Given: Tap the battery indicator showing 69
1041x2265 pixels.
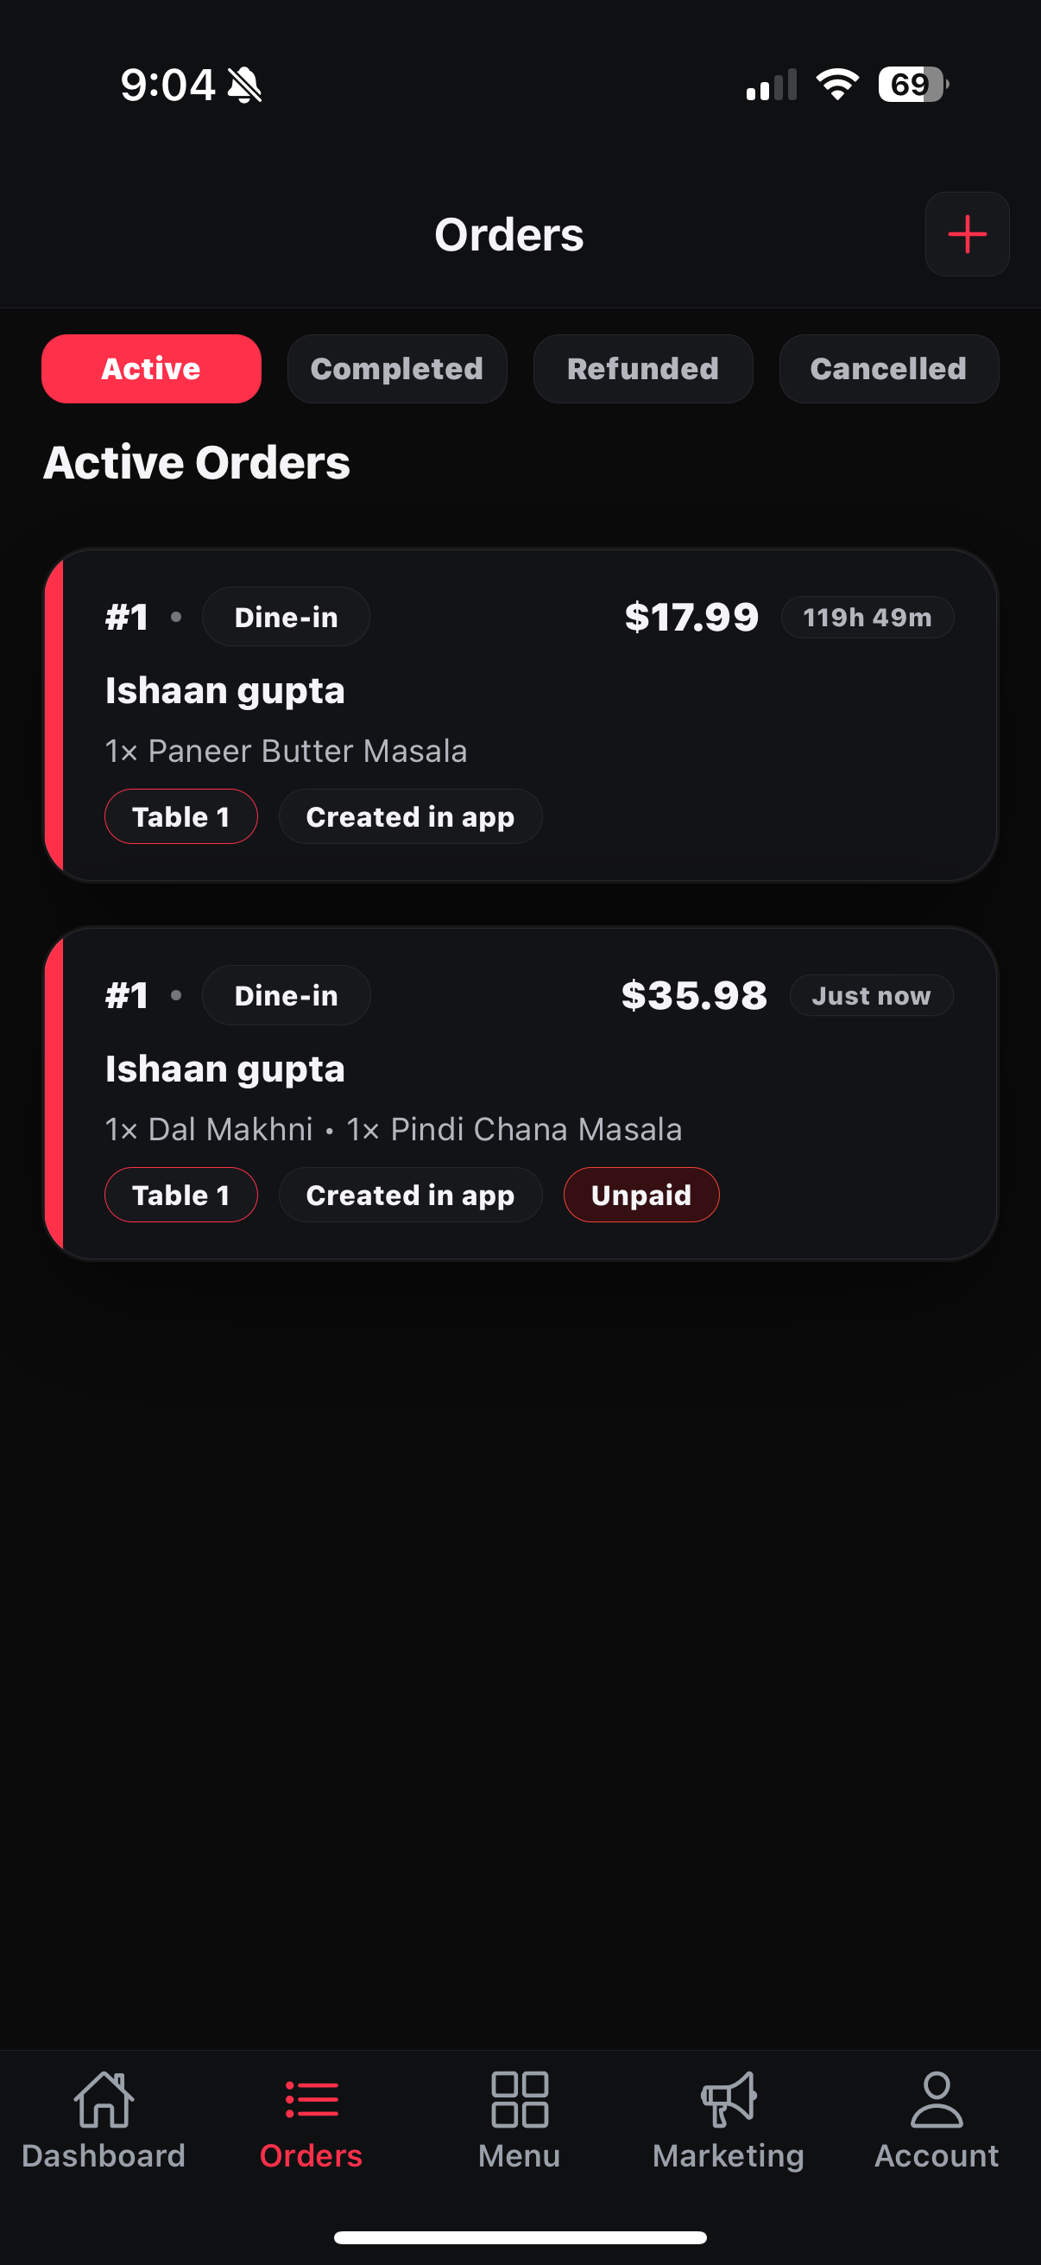Looking at the screenshot, I should (912, 85).
